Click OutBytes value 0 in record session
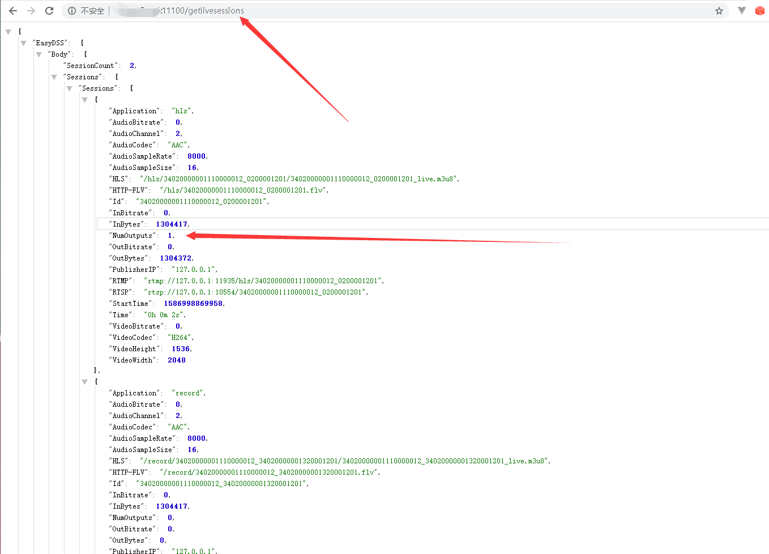Screen dimensions: 769x554 pos(162,540)
